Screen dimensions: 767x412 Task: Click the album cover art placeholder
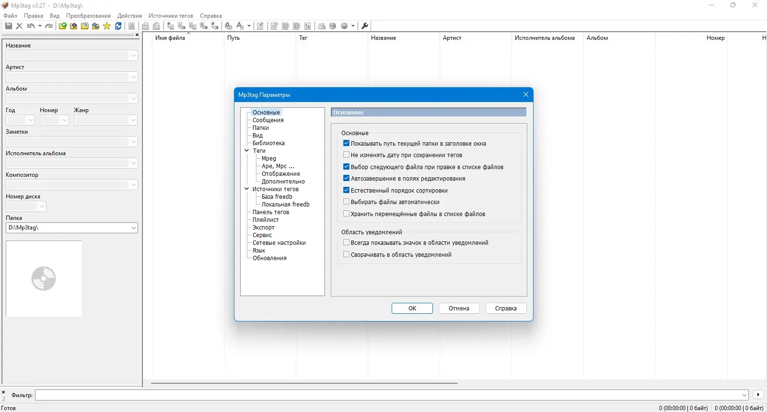coord(44,279)
